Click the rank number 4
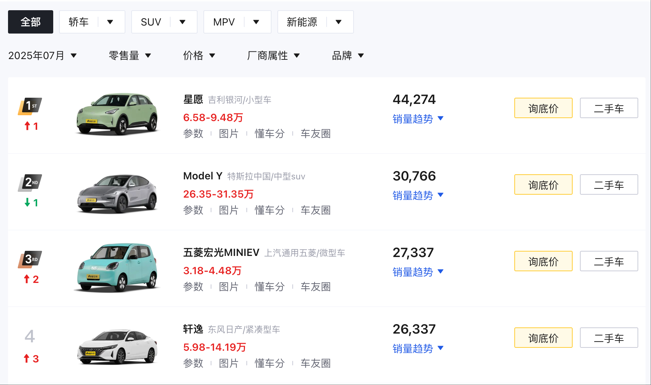 pos(30,336)
